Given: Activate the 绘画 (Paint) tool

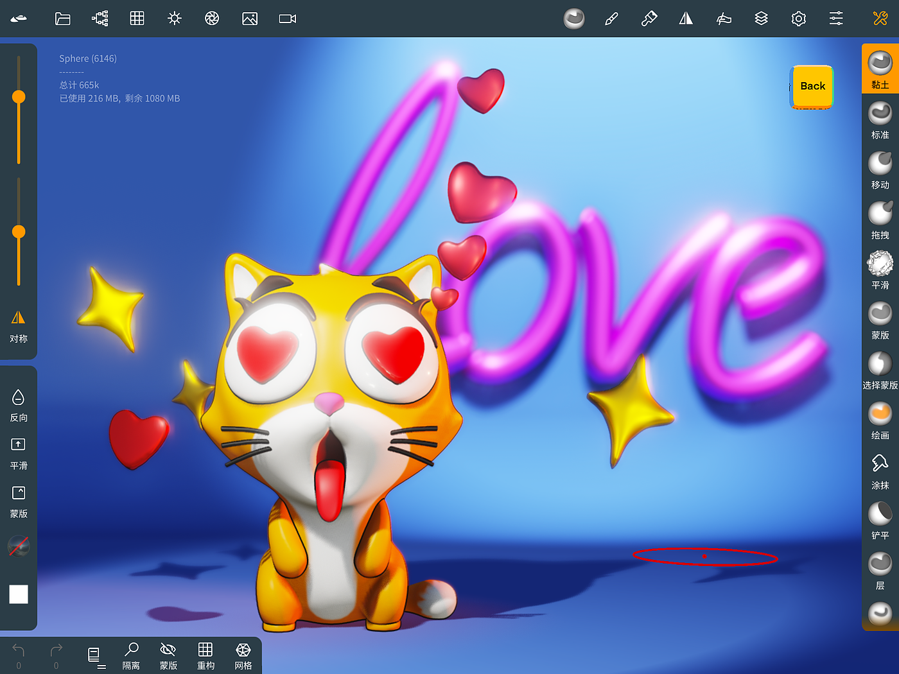Looking at the screenshot, I should tap(880, 419).
